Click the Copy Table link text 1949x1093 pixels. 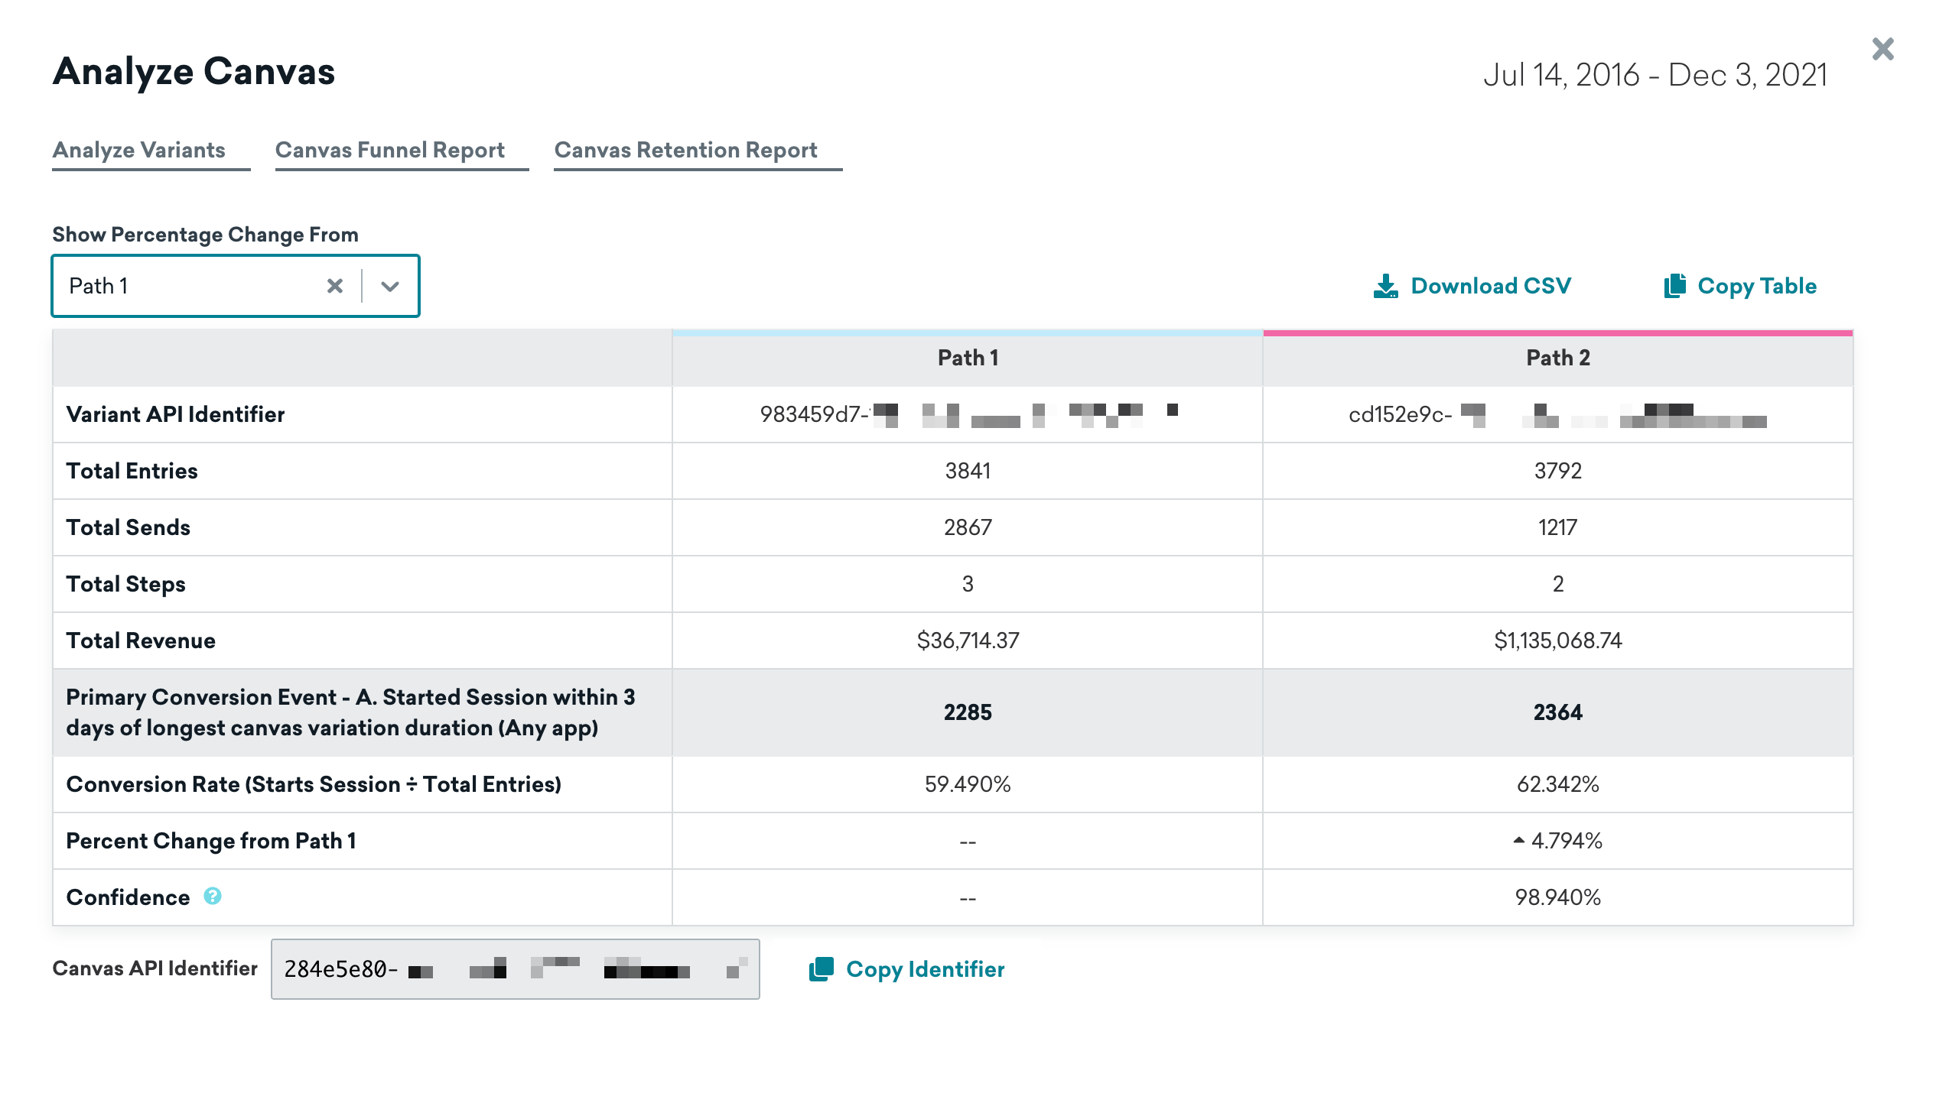click(x=1756, y=286)
